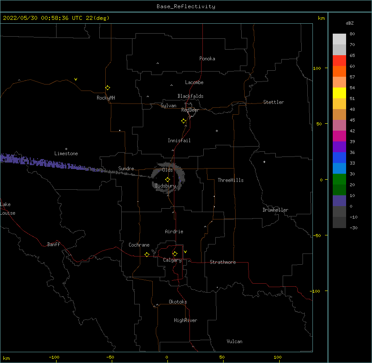Click the Limestone label
Screen dimensions: 372x363
(x=66, y=153)
